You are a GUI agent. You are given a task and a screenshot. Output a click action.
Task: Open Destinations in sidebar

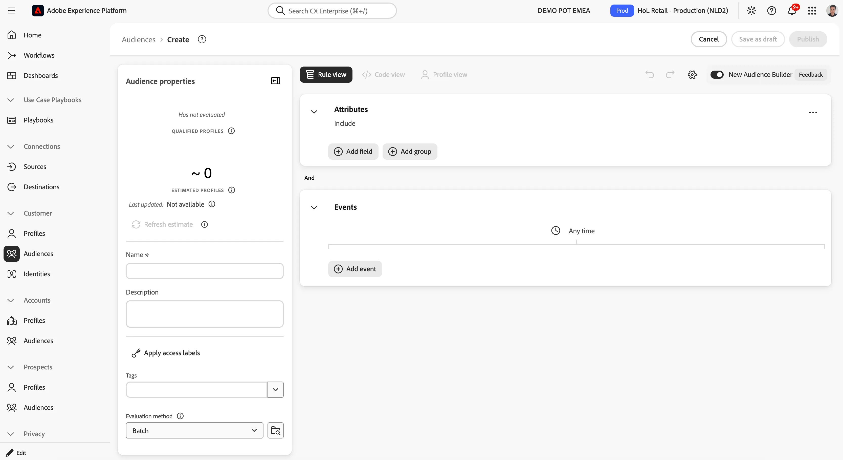coord(41,187)
